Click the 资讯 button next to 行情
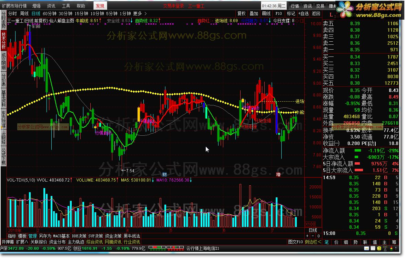Screen dimensions: 405x258 pyautogui.click(x=307, y=6)
